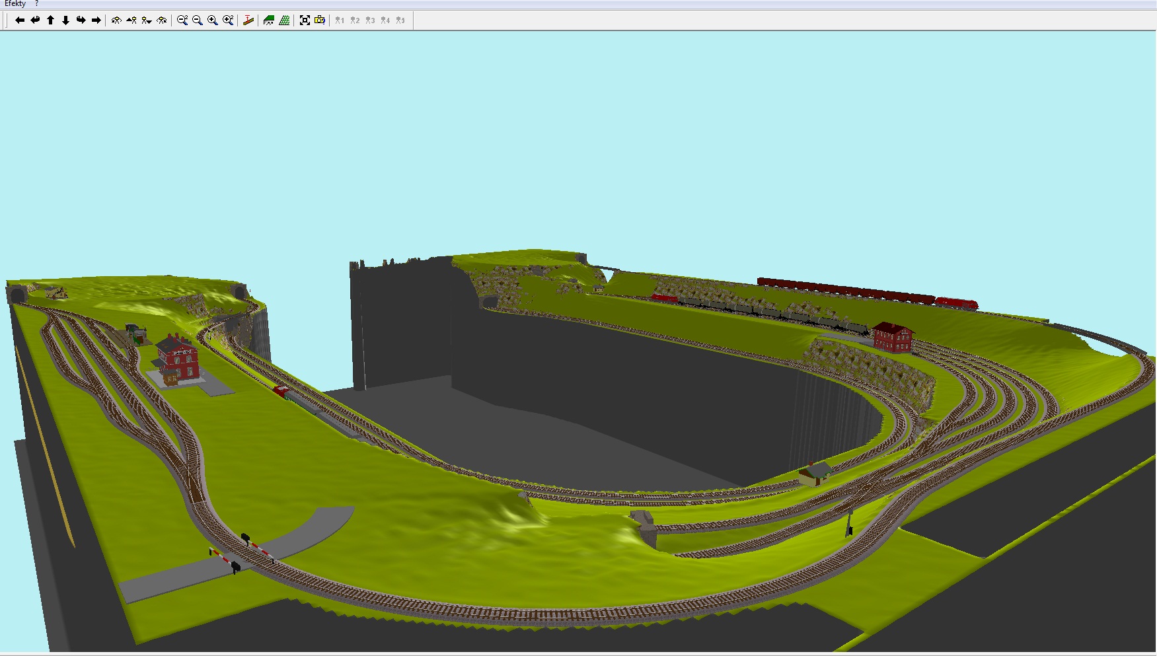Click the right arrow move icon
Viewport: 1157px width, 656px height.
(96, 20)
